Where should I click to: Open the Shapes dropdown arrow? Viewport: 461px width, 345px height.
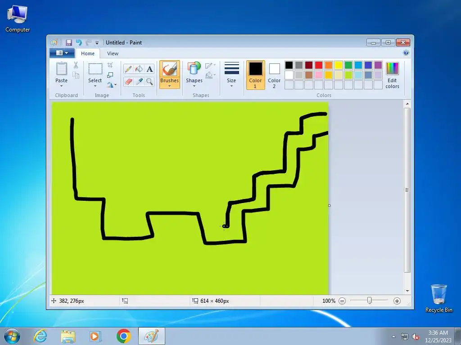click(x=194, y=86)
